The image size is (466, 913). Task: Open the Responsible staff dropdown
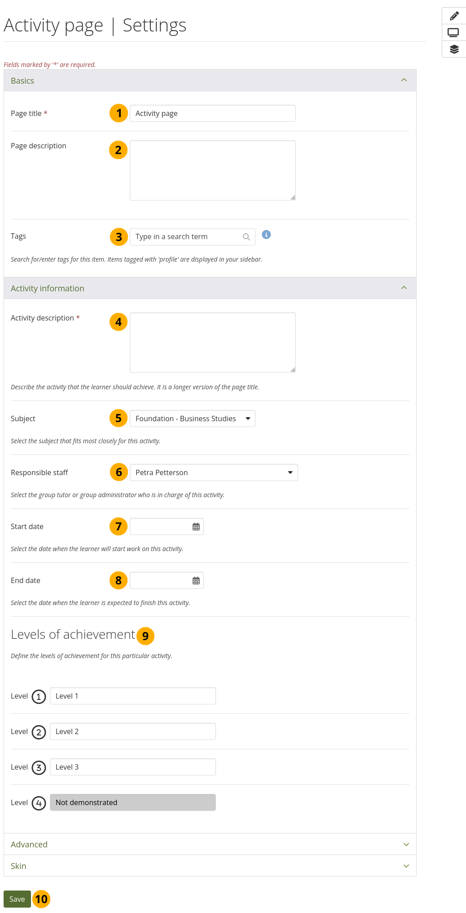pyautogui.click(x=214, y=472)
